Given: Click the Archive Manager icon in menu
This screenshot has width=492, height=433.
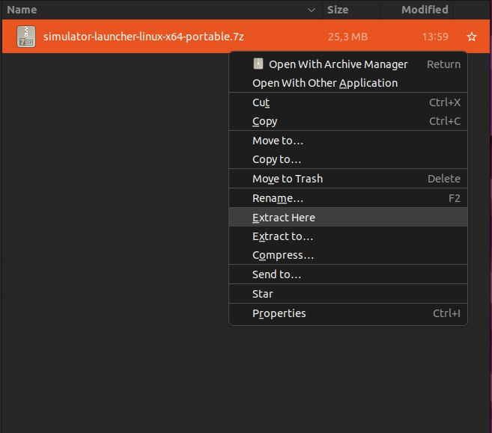Looking at the screenshot, I should point(259,64).
